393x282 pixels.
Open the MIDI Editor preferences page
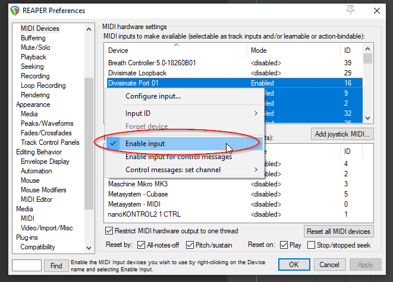click(x=37, y=199)
